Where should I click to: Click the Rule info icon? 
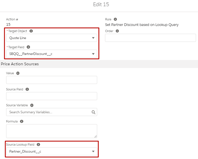click(x=115, y=19)
